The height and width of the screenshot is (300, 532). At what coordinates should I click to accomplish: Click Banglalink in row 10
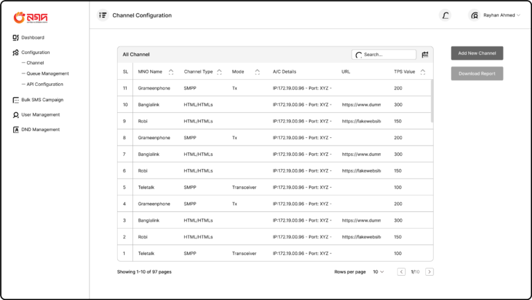click(149, 105)
